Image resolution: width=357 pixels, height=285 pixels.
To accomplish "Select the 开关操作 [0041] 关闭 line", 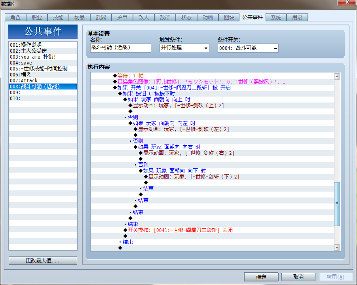I will [x=212, y=230].
